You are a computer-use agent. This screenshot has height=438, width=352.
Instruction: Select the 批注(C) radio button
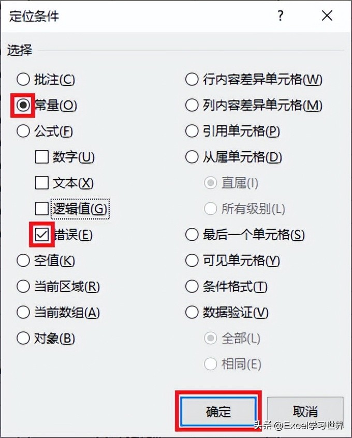click(23, 80)
